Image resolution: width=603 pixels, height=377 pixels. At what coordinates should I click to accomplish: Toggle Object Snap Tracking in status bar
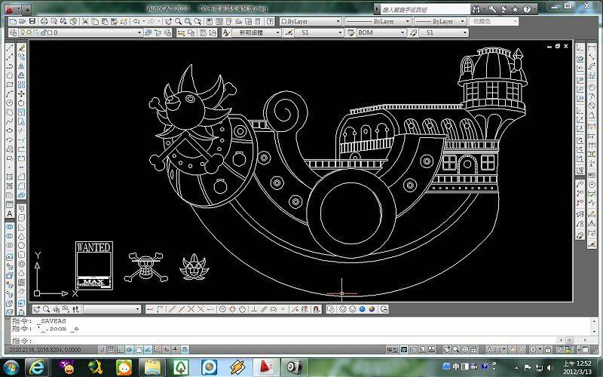148,350
